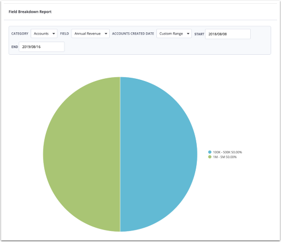Click the END label text
This screenshot has height=242, width=281.
[15, 47]
